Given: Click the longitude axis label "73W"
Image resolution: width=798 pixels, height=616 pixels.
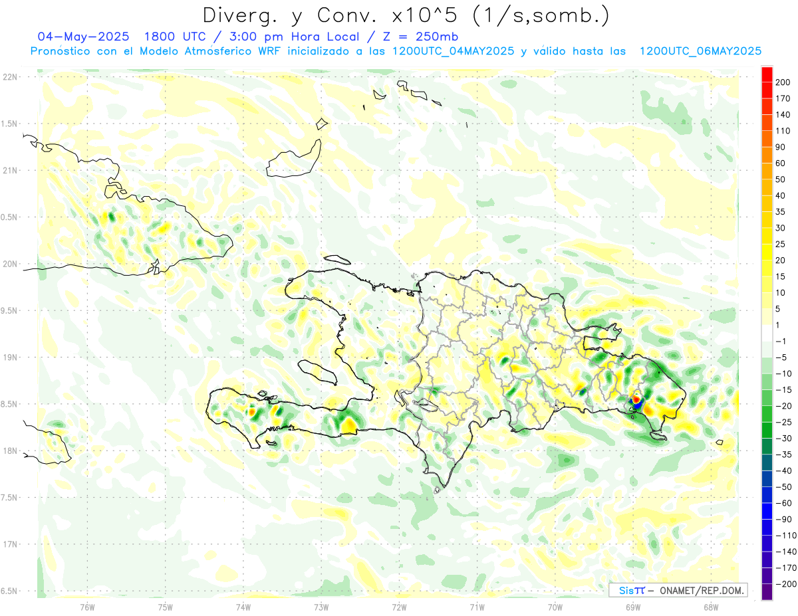Looking at the screenshot, I should click(x=321, y=607).
